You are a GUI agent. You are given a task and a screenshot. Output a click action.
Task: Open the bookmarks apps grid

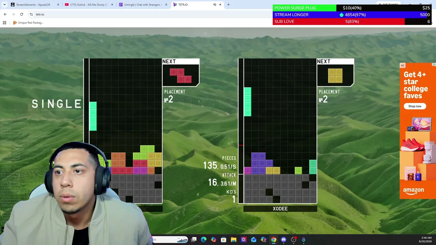[x=4, y=23]
